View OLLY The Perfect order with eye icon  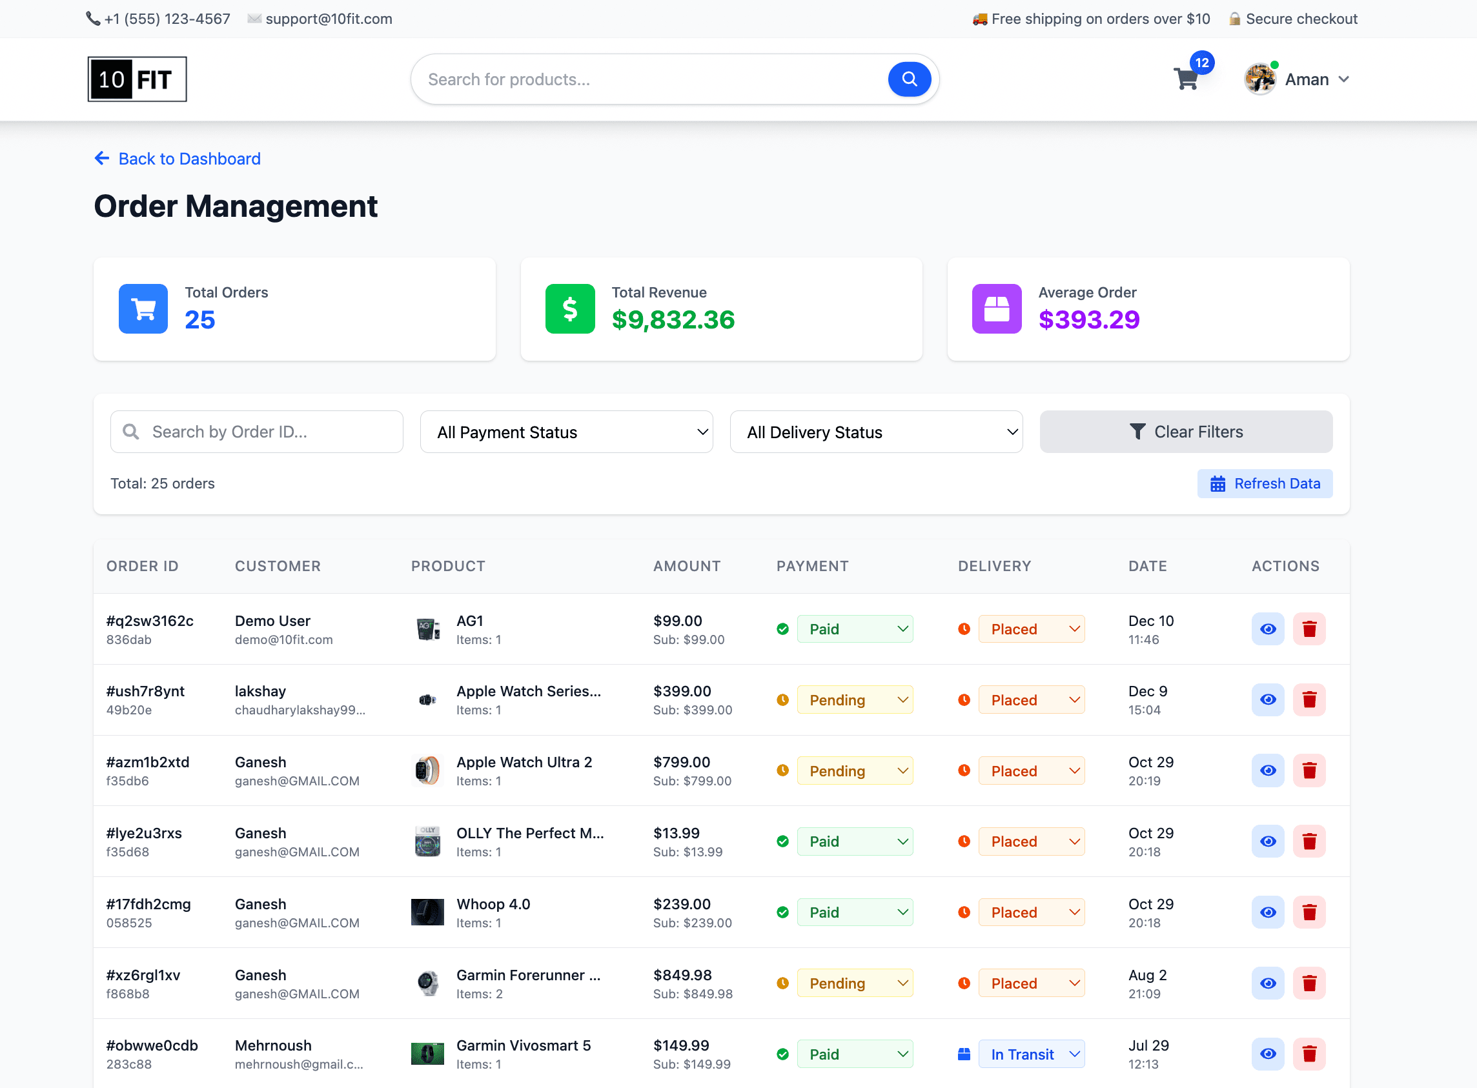(1267, 841)
